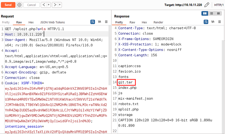The image size is (225, 134).
Task: Click the index.php line in response
Action: point(127,88)
